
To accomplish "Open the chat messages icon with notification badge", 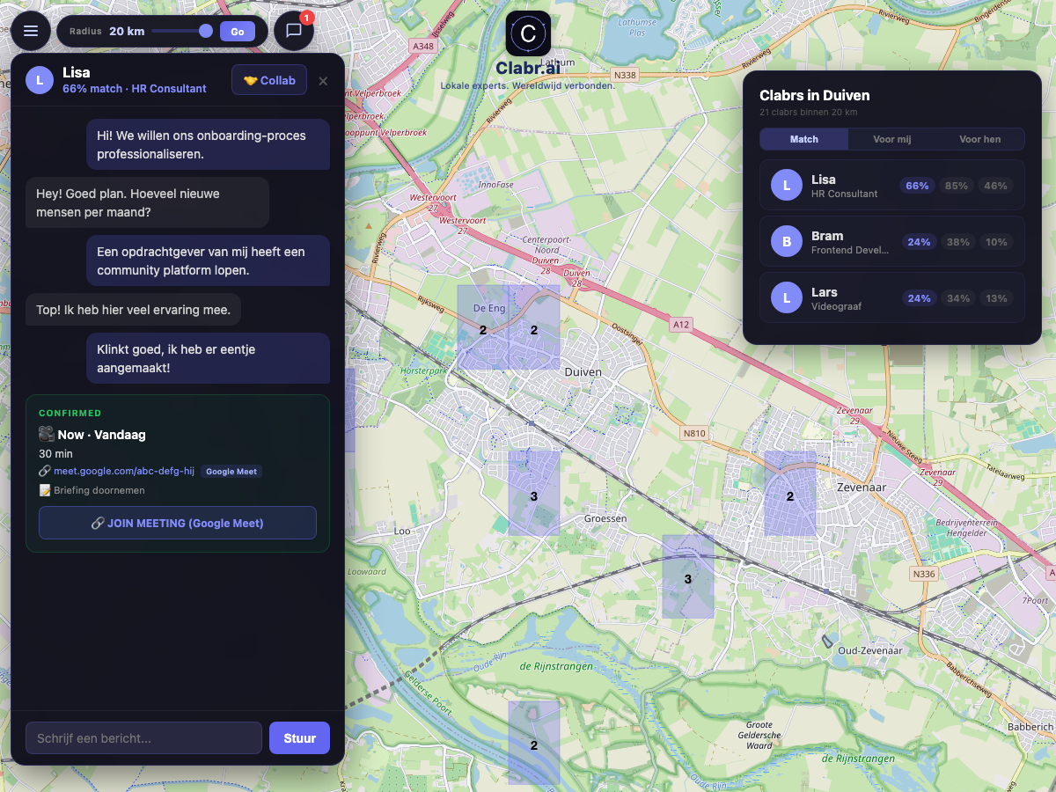I will coord(294,31).
